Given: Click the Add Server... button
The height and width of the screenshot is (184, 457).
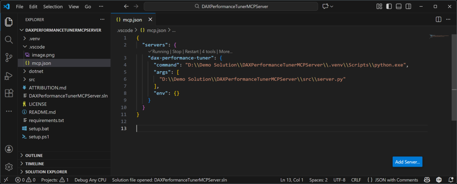Looking at the screenshot, I should pos(407,162).
